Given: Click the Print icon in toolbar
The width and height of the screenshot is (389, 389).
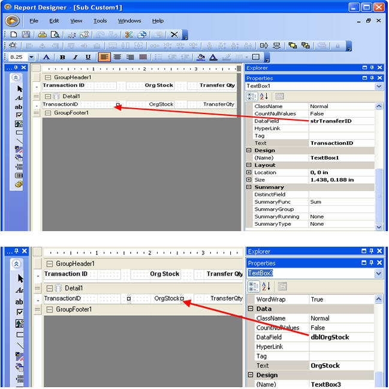Looking at the screenshot, I should point(43,35).
